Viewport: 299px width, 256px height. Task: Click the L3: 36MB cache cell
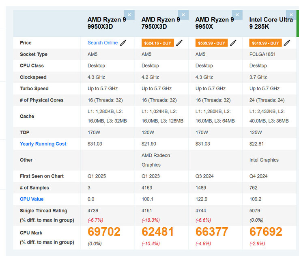(269, 116)
